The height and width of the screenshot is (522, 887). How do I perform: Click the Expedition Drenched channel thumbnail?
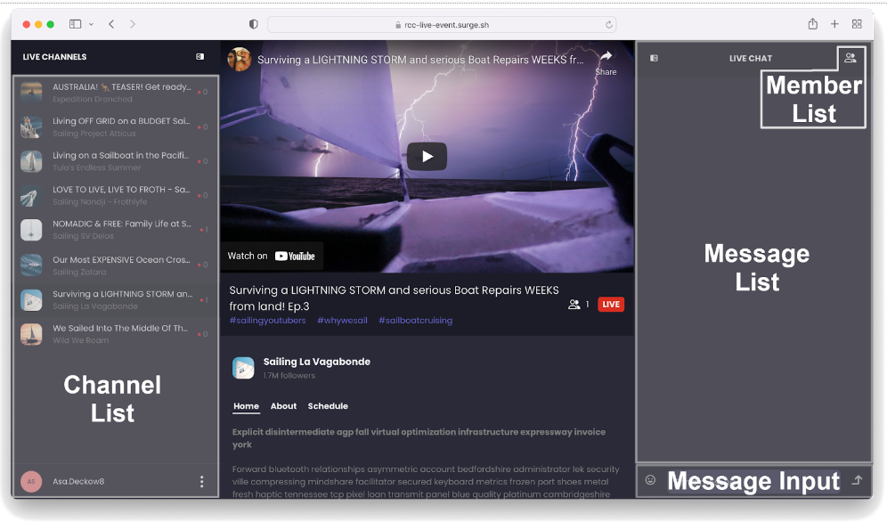pyautogui.click(x=31, y=92)
